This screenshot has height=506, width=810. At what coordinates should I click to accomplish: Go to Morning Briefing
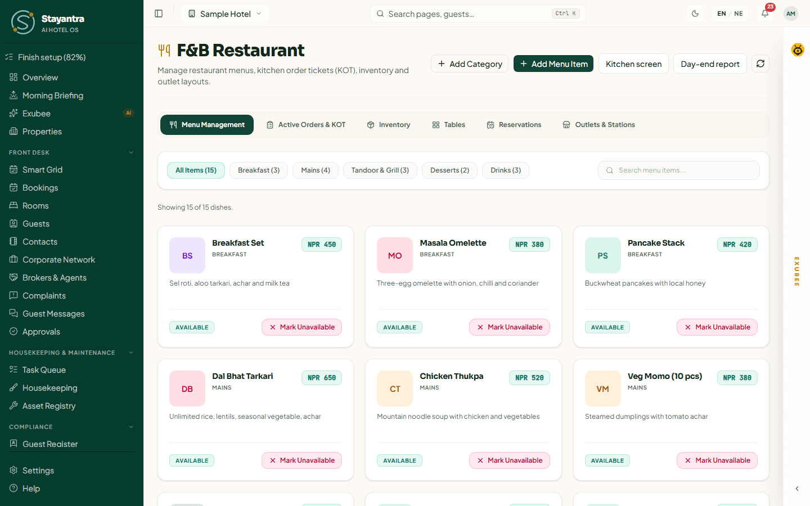[x=71, y=96]
